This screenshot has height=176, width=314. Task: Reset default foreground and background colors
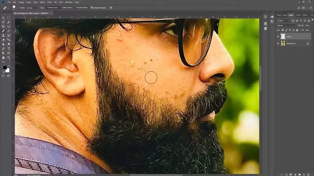click(x=3, y=71)
